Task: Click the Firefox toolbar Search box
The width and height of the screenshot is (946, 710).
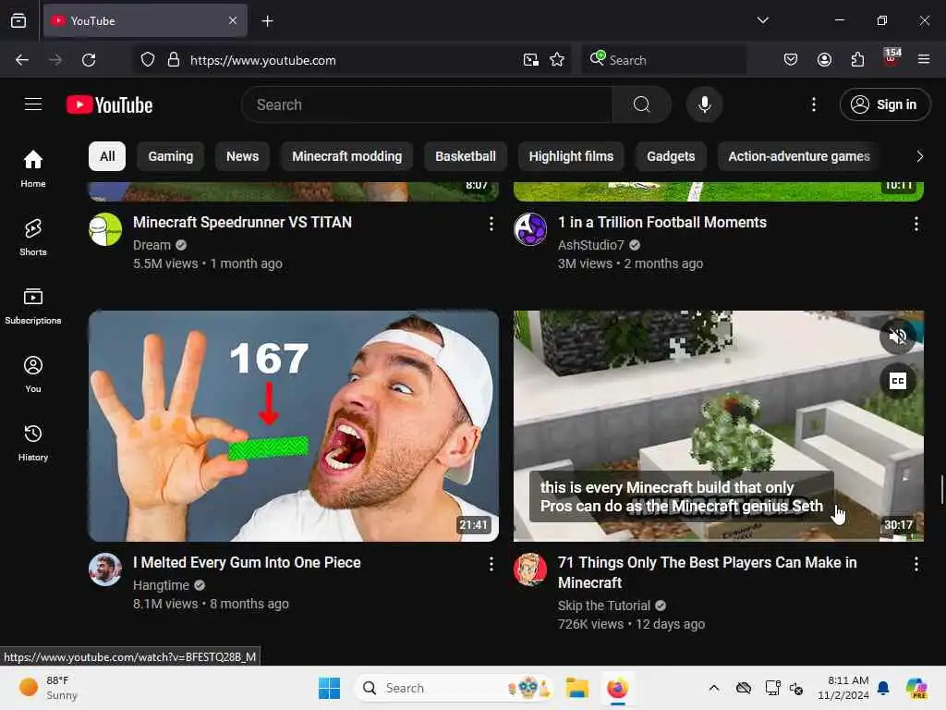Action: click(x=663, y=60)
